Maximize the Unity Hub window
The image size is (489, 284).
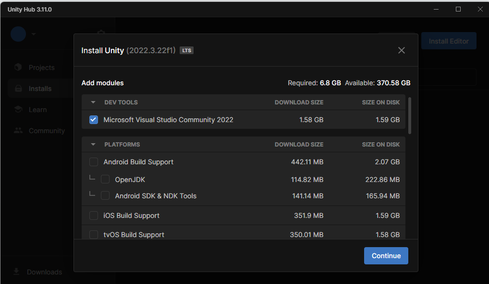tap(458, 9)
